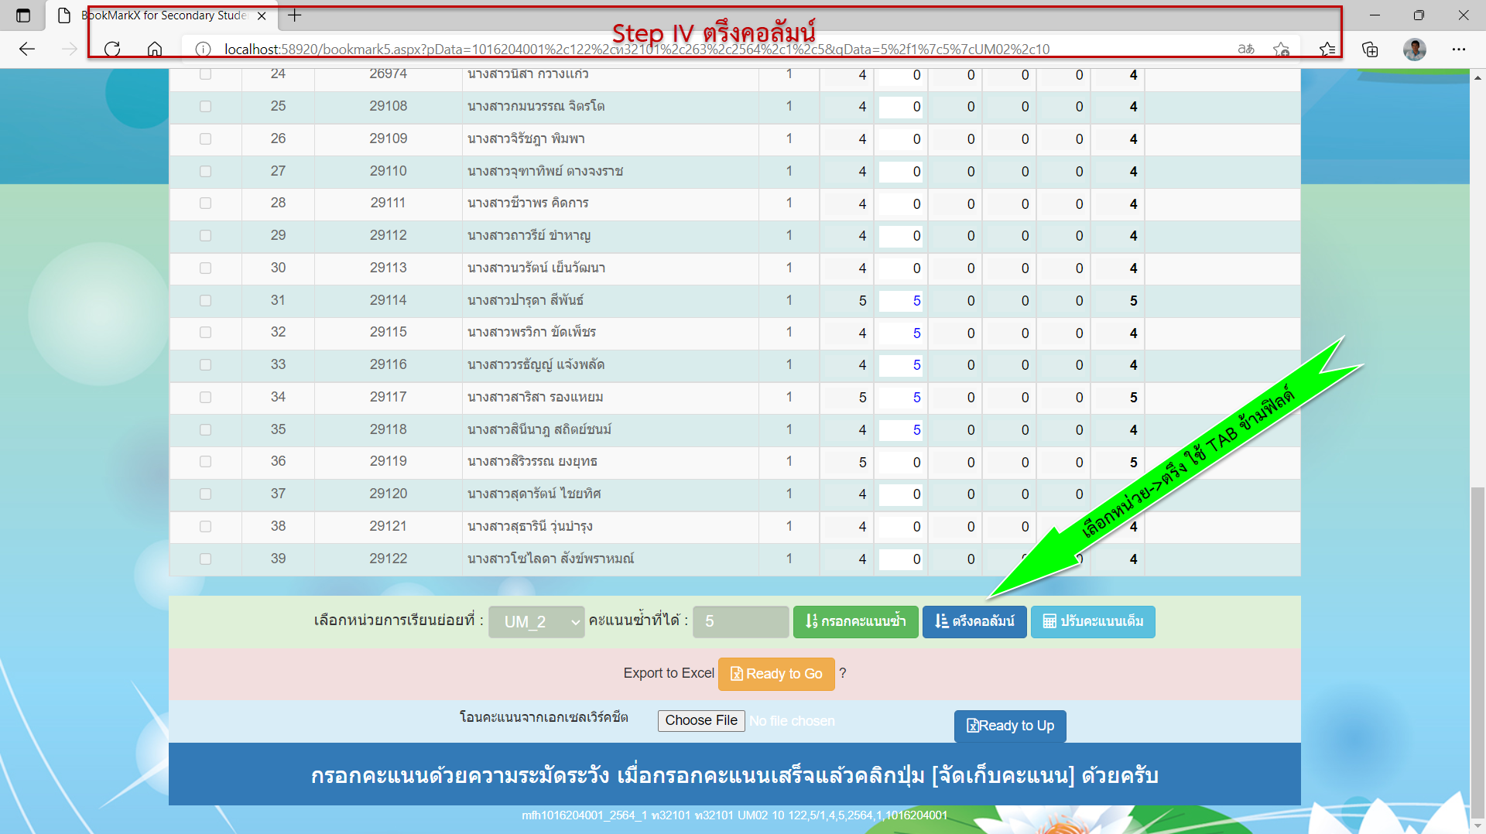
Task: Edit UM_2 score for student 29122
Action: pos(901,559)
